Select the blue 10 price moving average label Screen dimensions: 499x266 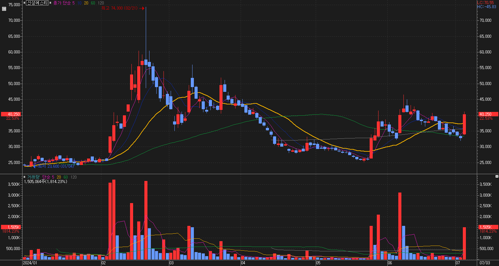coord(80,3)
